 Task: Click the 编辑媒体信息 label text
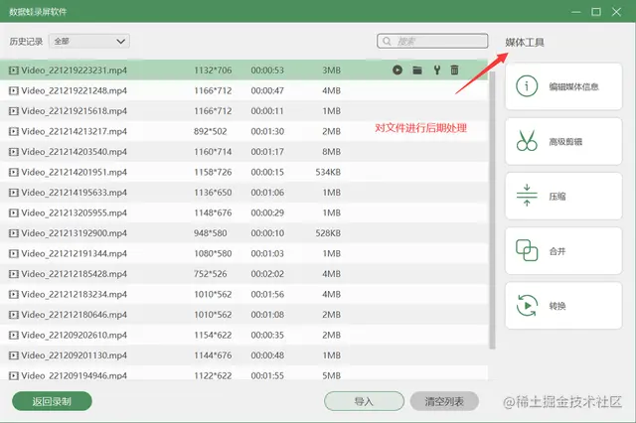click(573, 86)
